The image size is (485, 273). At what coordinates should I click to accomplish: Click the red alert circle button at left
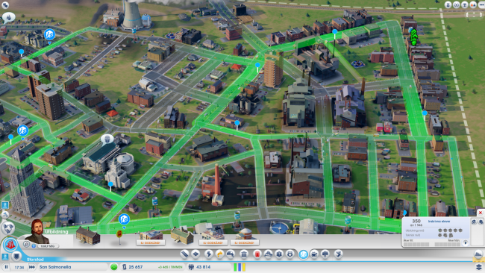tap(10, 245)
